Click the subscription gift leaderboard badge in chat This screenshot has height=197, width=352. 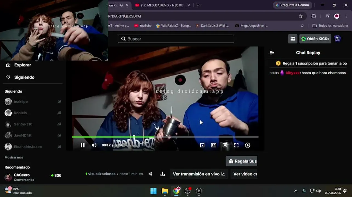tap(278, 63)
